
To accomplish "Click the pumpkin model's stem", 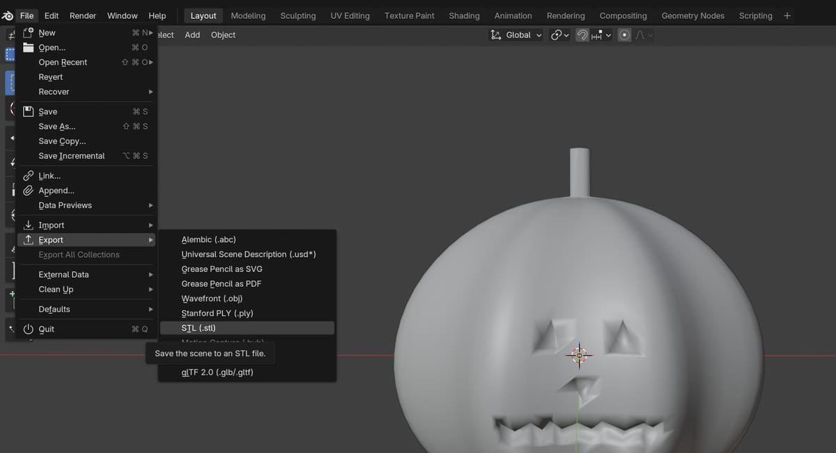I will click(x=580, y=172).
